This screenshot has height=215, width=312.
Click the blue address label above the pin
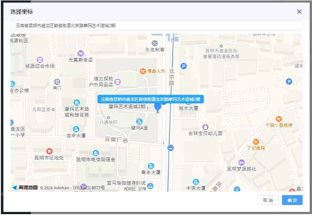[151, 99]
